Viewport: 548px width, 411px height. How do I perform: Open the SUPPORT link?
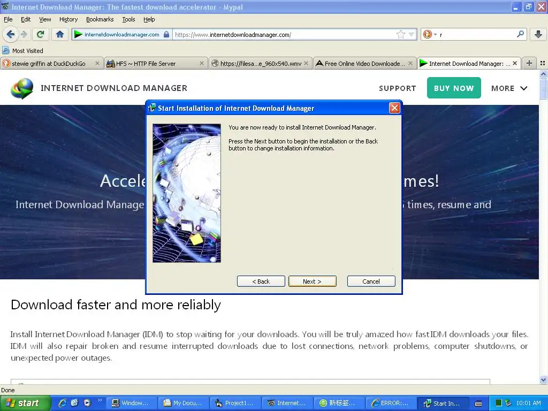coord(398,88)
